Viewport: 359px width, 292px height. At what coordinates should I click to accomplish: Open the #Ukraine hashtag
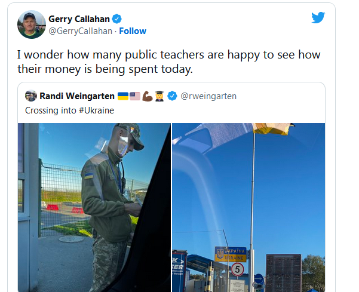tap(96, 110)
